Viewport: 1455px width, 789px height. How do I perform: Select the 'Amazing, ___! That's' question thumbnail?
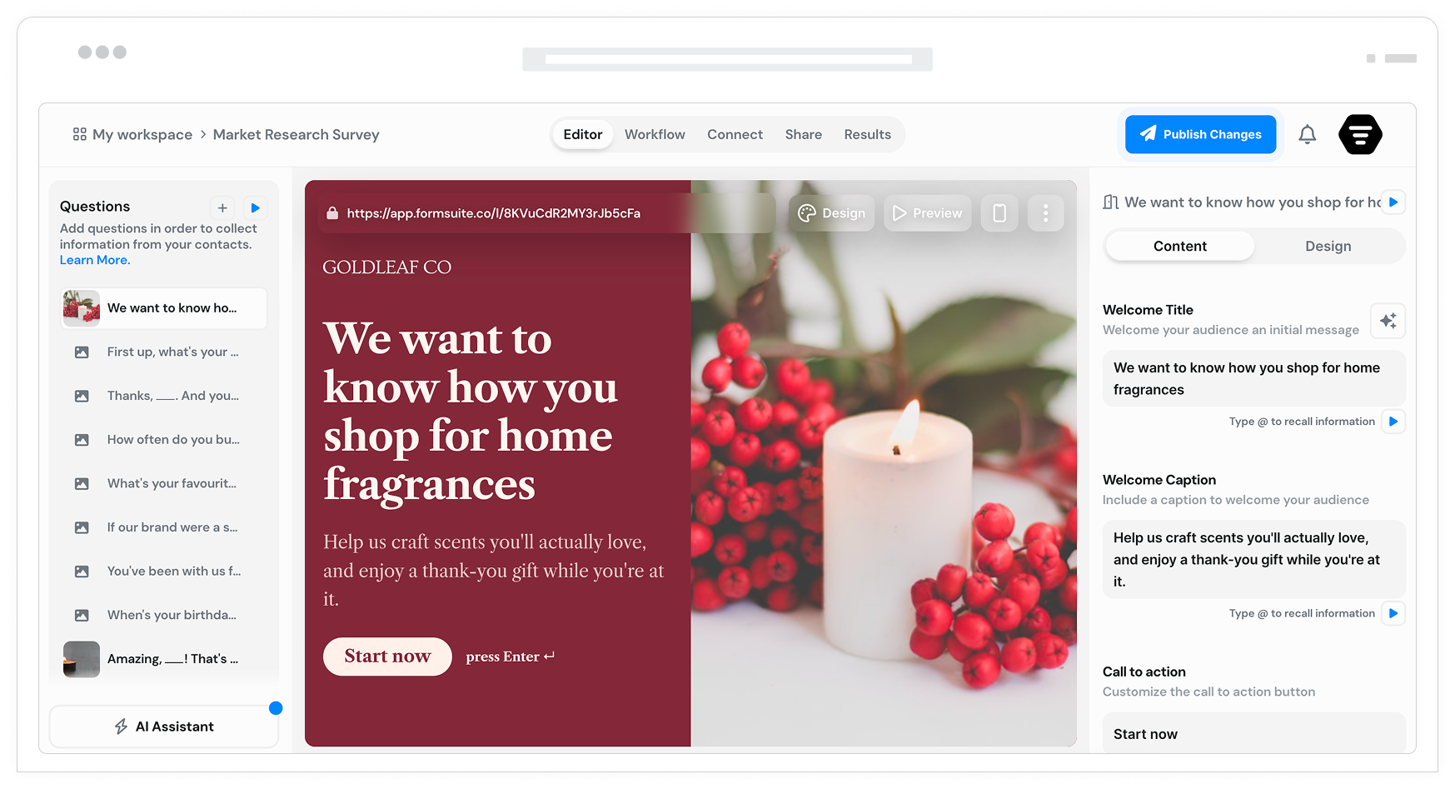point(82,659)
